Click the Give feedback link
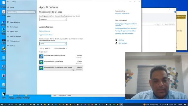The height and width of the screenshot is (106, 188). click(123, 43)
